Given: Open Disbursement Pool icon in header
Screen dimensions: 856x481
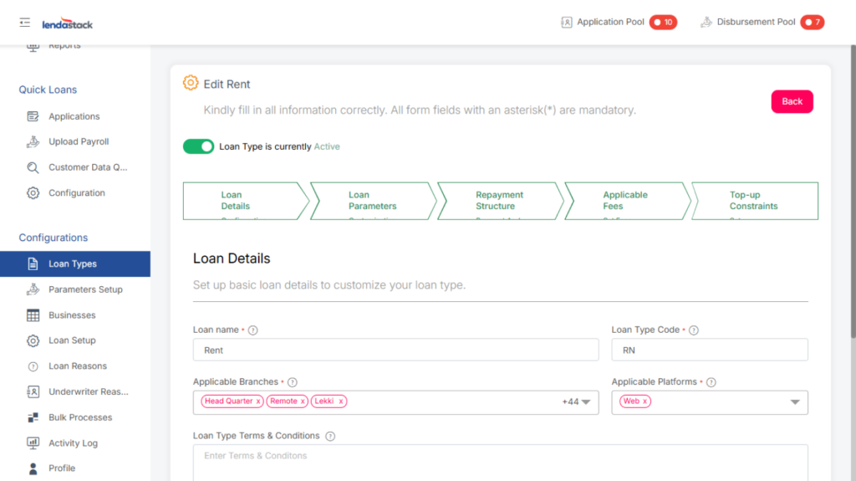Looking at the screenshot, I should coord(706,23).
